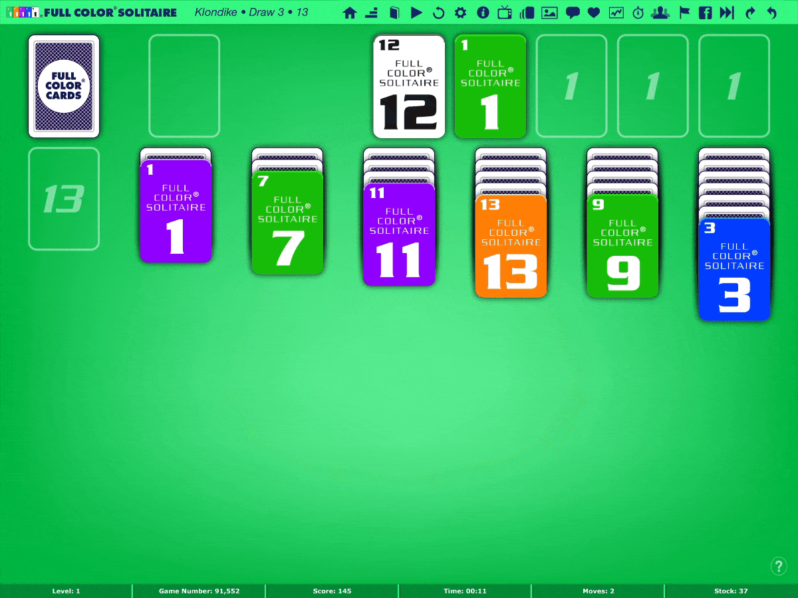Click the 'Score: 145' status entry
The height and width of the screenshot is (598, 798).
[332, 591]
